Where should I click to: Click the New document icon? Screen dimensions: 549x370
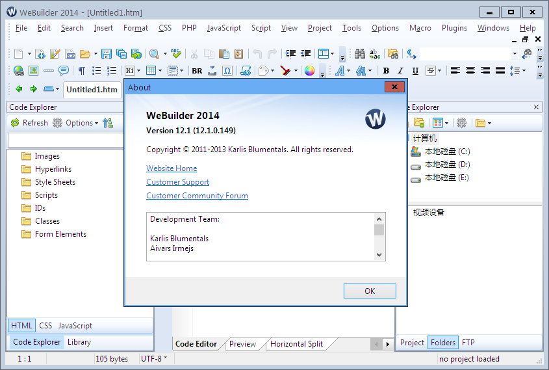tap(18, 54)
